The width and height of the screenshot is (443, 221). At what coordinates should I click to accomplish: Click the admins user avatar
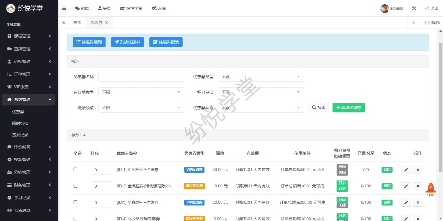pyautogui.click(x=384, y=8)
